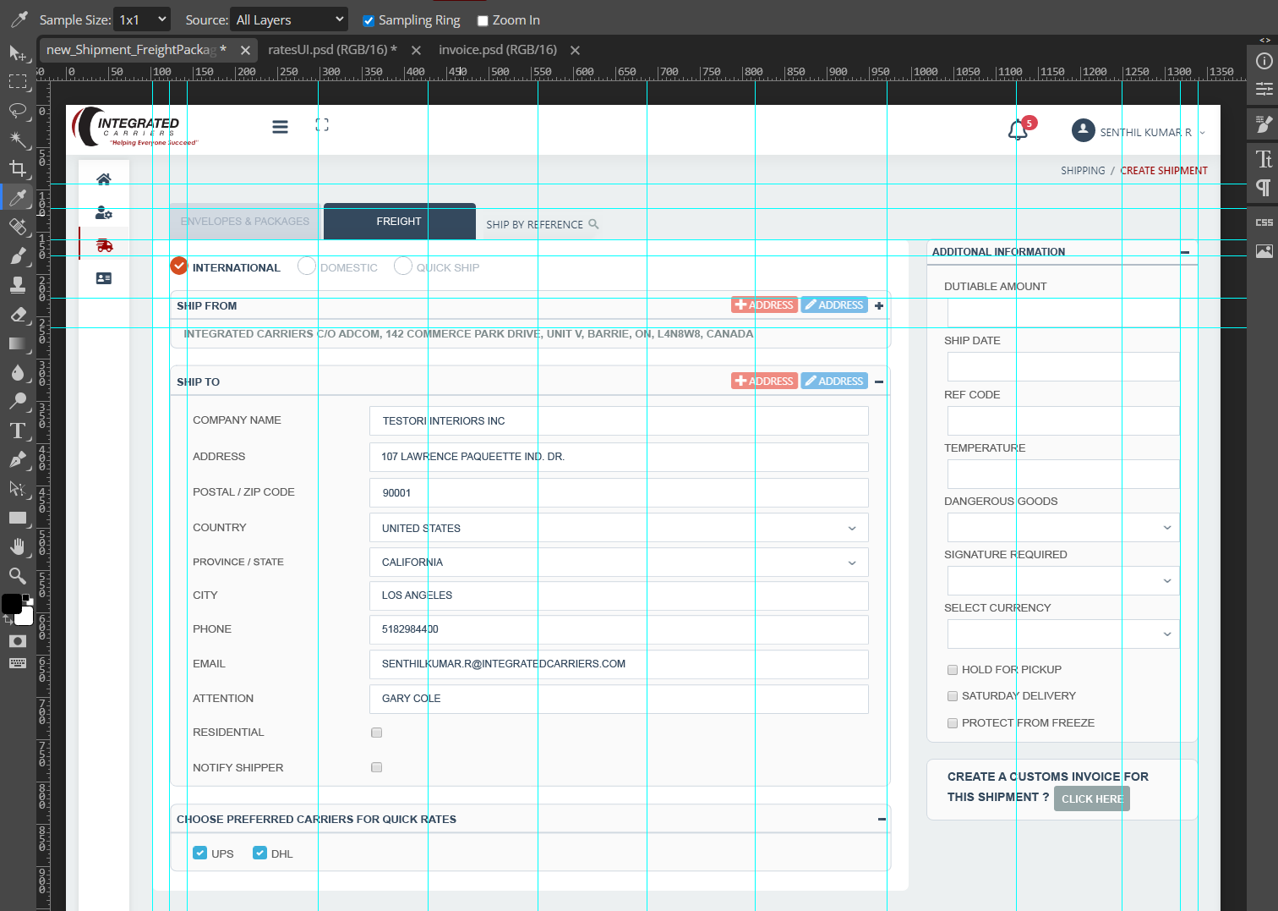Screen dimensions: 1278x911
Task: Reset colors to default black and white
Action: tap(27, 599)
